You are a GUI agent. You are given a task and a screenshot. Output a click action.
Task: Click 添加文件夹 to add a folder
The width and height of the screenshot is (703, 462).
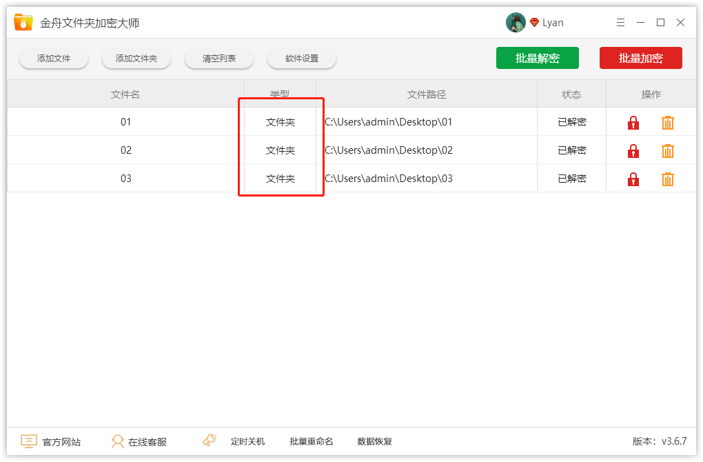click(x=136, y=59)
